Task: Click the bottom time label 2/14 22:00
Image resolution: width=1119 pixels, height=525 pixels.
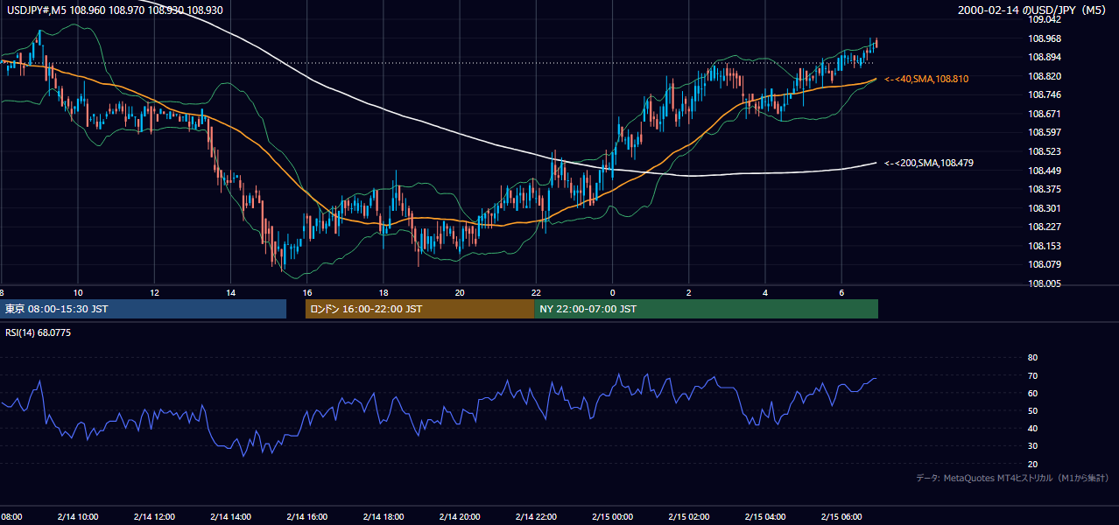Action: (536, 516)
